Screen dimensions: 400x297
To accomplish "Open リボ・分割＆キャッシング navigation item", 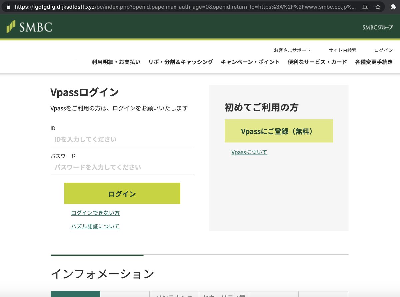I will 181,62.
